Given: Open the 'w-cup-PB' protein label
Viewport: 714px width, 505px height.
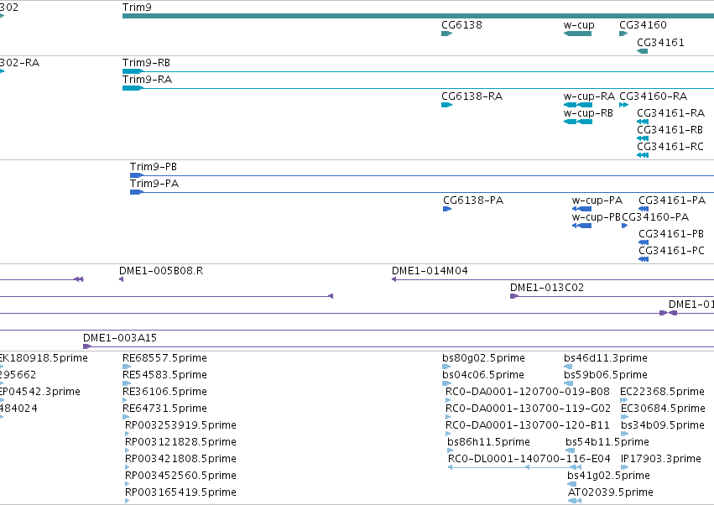Looking at the screenshot, I should pyautogui.click(x=596, y=217).
